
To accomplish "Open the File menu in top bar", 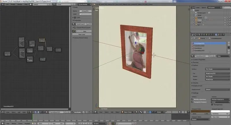I will (x=7, y=4).
